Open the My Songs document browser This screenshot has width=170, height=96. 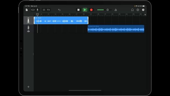27,10
